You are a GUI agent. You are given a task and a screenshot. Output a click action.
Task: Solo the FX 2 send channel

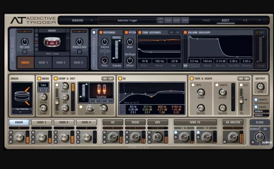(198, 137)
